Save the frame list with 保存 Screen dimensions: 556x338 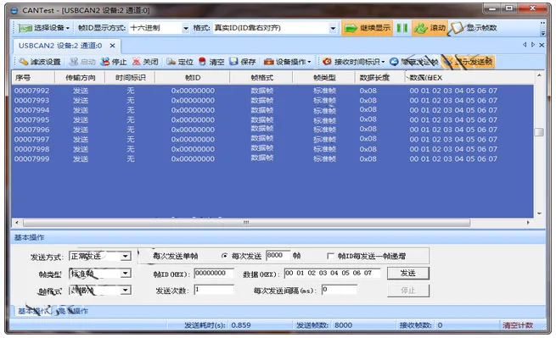(243, 62)
